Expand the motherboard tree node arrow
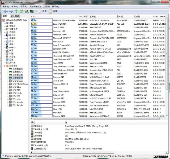The height and width of the screenshot is (159, 170). (x=4, y=26)
